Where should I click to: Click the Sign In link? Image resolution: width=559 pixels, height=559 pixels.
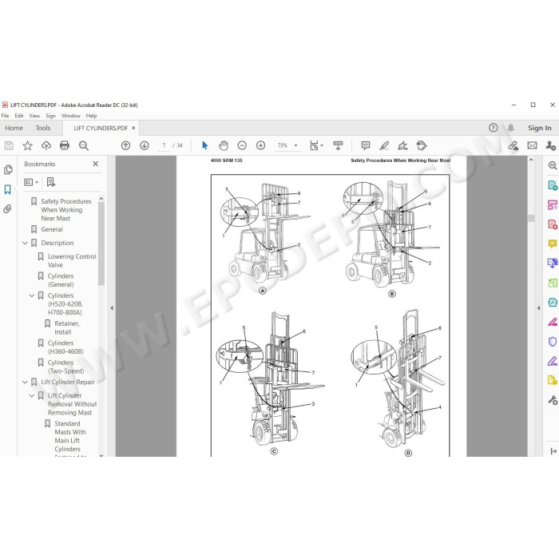(539, 128)
